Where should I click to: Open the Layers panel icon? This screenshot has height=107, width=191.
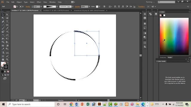pyautogui.click(x=156, y=14)
